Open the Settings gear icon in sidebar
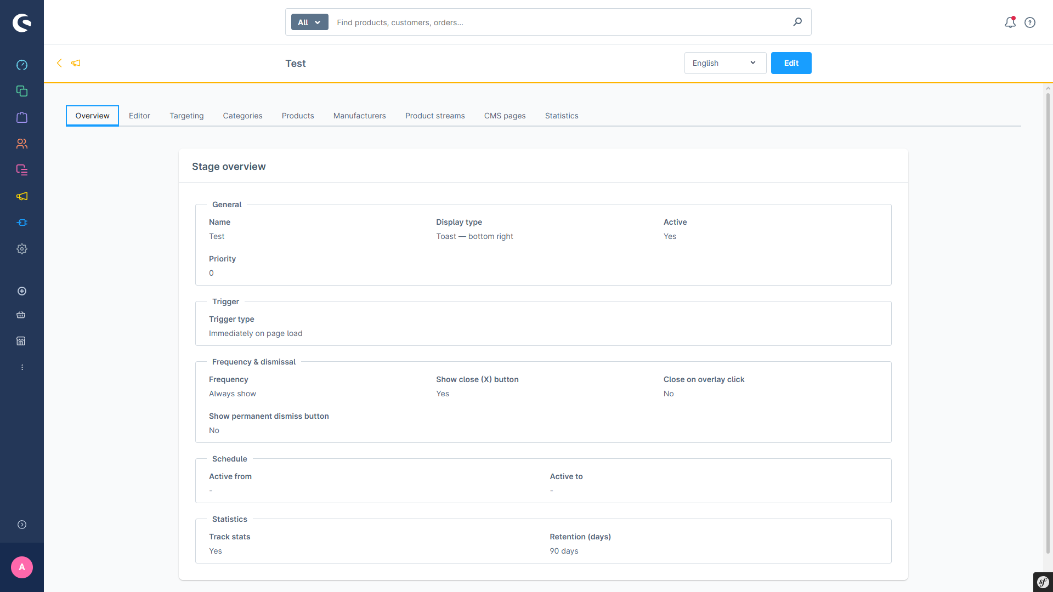 [x=22, y=249]
